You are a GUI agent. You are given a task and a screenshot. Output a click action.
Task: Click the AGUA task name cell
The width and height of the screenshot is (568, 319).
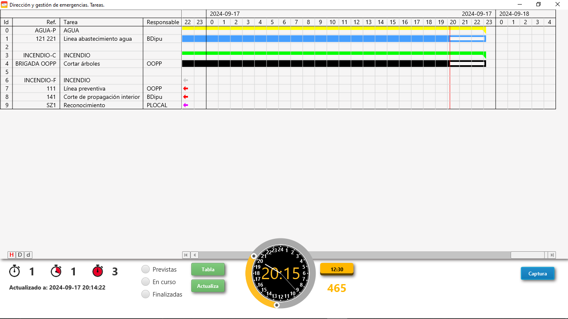101,30
